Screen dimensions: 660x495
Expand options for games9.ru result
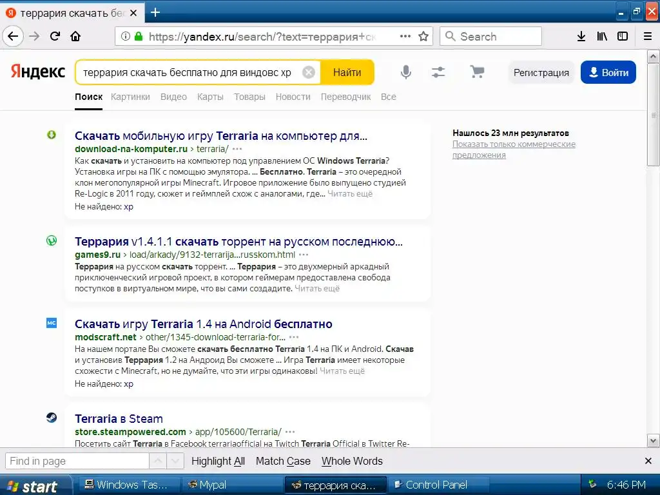tap(304, 255)
